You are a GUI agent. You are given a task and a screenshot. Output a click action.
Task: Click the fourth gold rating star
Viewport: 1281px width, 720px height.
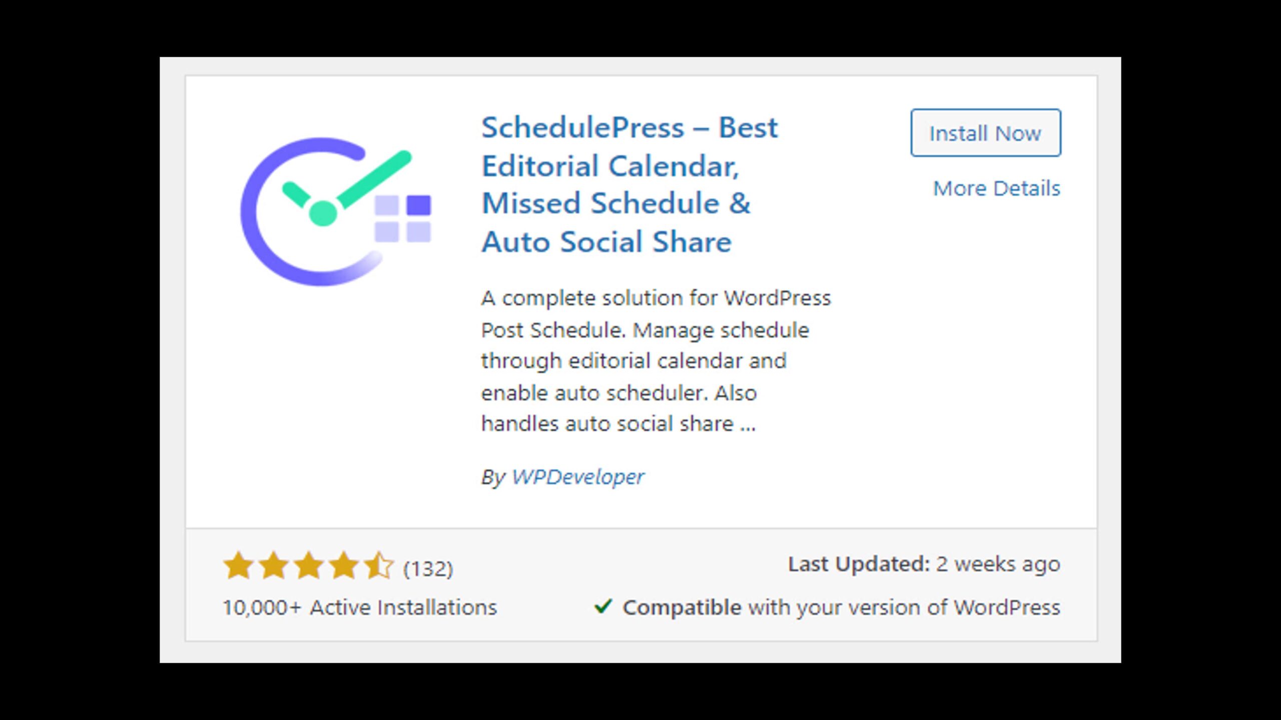coord(344,566)
